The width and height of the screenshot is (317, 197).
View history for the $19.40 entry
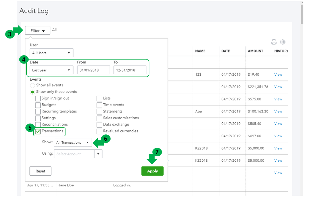(x=278, y=75)
